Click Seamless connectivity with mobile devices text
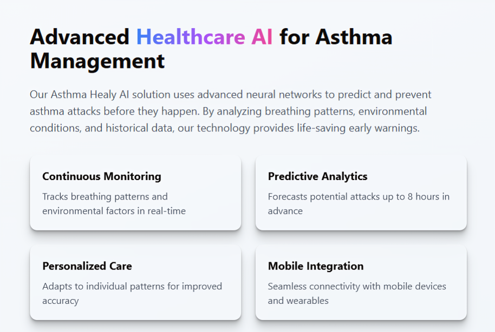495x332 pixels. (x=357, y=286)
